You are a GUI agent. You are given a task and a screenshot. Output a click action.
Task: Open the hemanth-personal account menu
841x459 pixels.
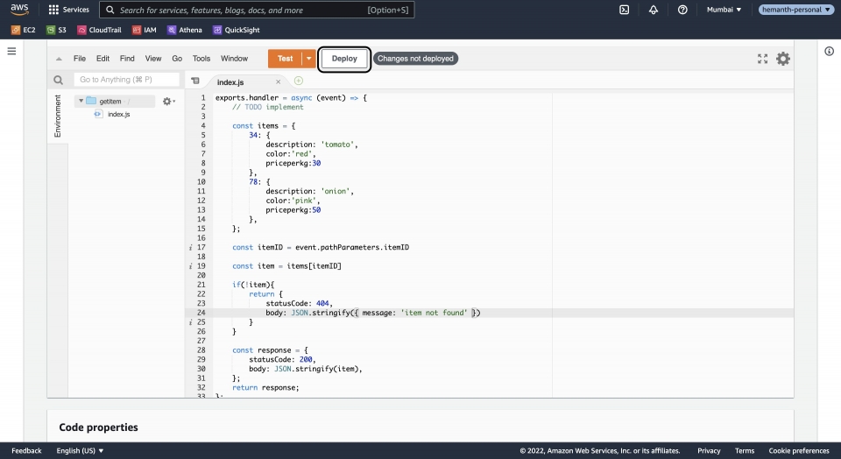(795, 10)
